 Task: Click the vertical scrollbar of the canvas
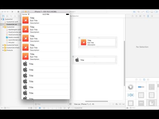point(124,63)
